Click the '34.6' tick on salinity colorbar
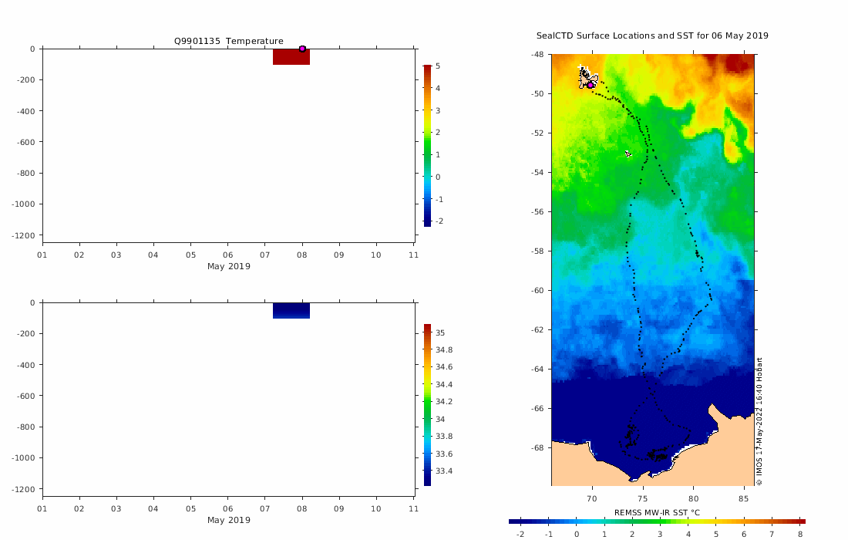 pos(444,367)
